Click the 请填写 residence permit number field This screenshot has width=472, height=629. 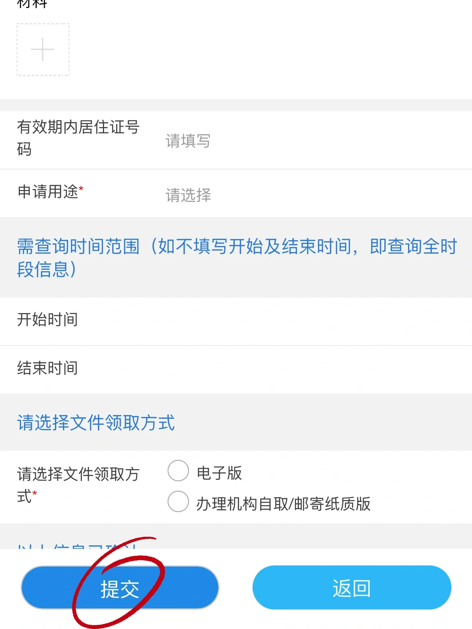click(x=187, y=141)
